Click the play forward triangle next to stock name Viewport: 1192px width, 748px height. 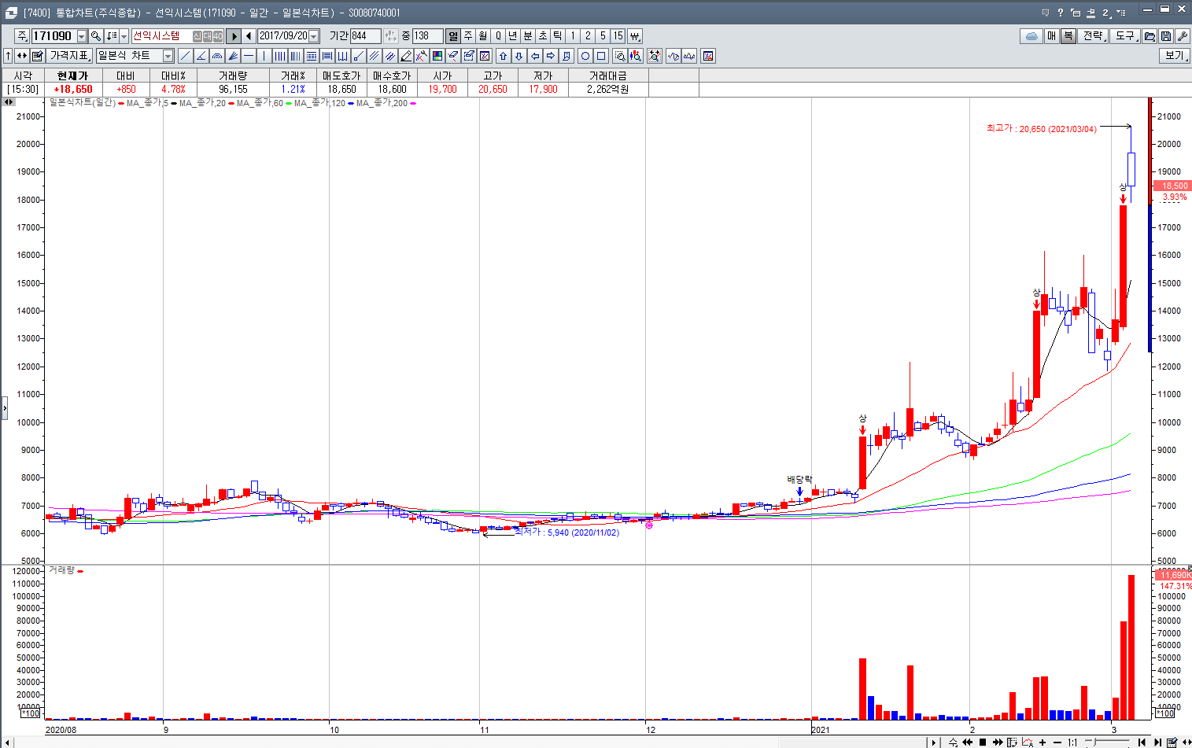tap(234, 36)
